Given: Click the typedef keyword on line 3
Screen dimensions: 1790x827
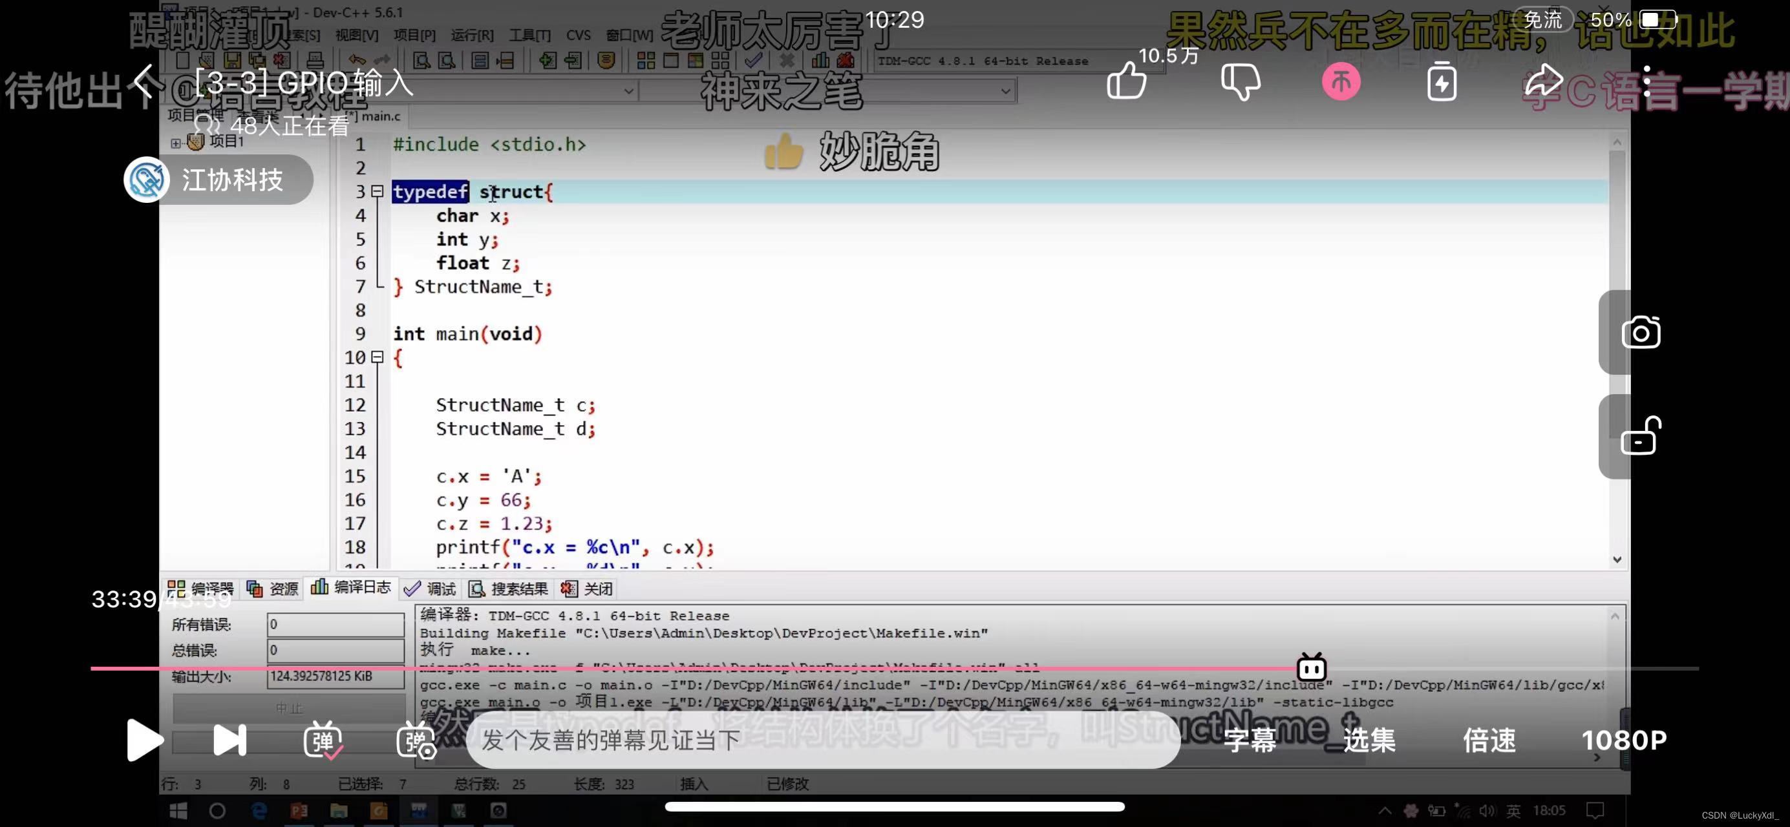Looking at the screenshot, I should (x=430, y=192).
